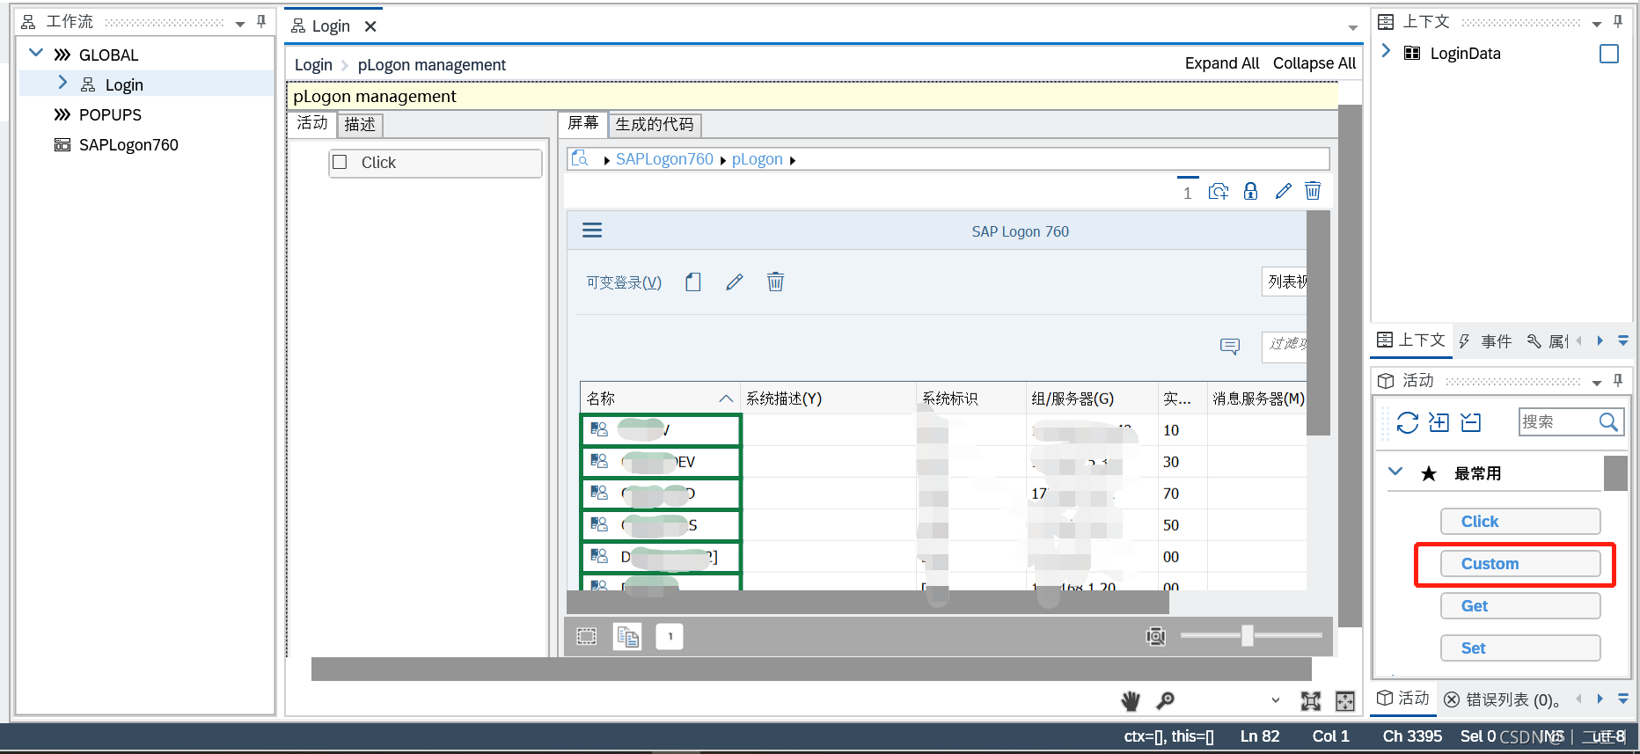The image size is (1640, 754).
Task: Refresh the activities list
Action: 1408,423
